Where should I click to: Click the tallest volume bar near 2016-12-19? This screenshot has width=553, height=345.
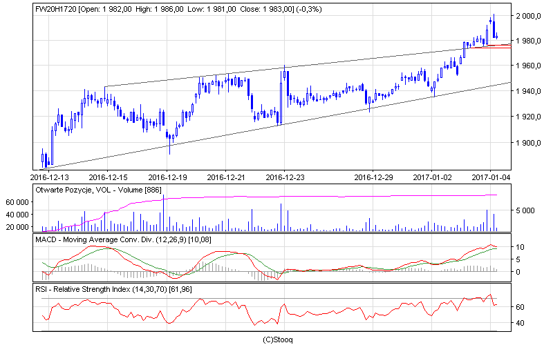163,214
